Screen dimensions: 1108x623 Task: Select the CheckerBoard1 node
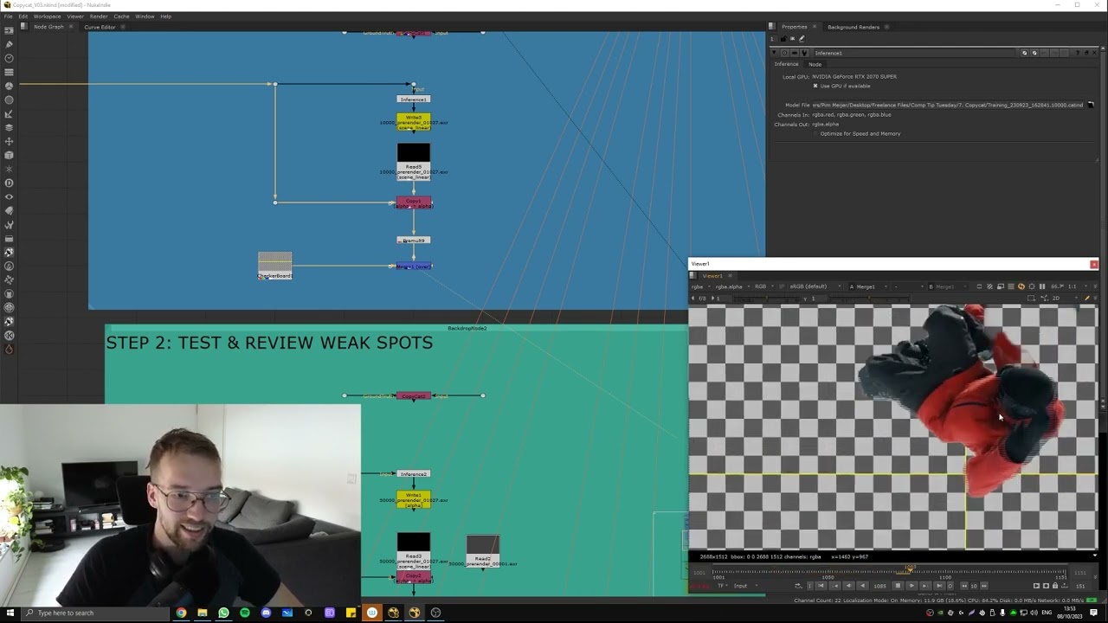275,266
